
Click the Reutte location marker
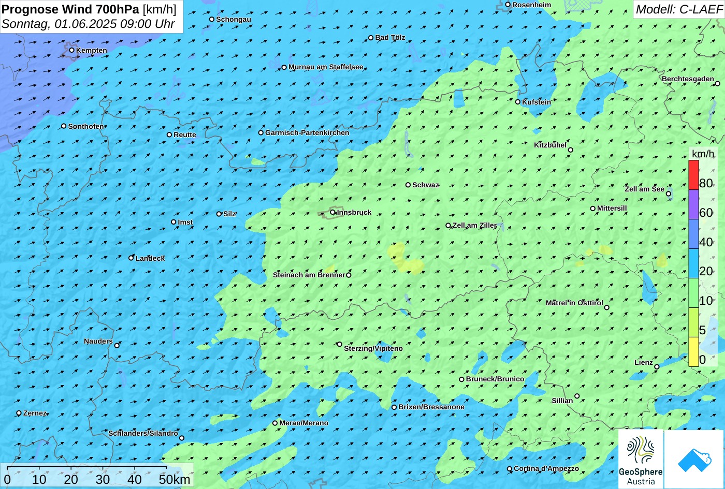[x=169, y=135]
